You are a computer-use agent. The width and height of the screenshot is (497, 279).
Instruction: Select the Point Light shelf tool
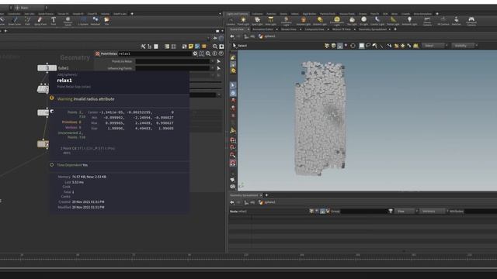(243, 21)
